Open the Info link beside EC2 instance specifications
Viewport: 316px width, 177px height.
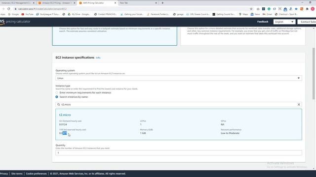(98, 58)
